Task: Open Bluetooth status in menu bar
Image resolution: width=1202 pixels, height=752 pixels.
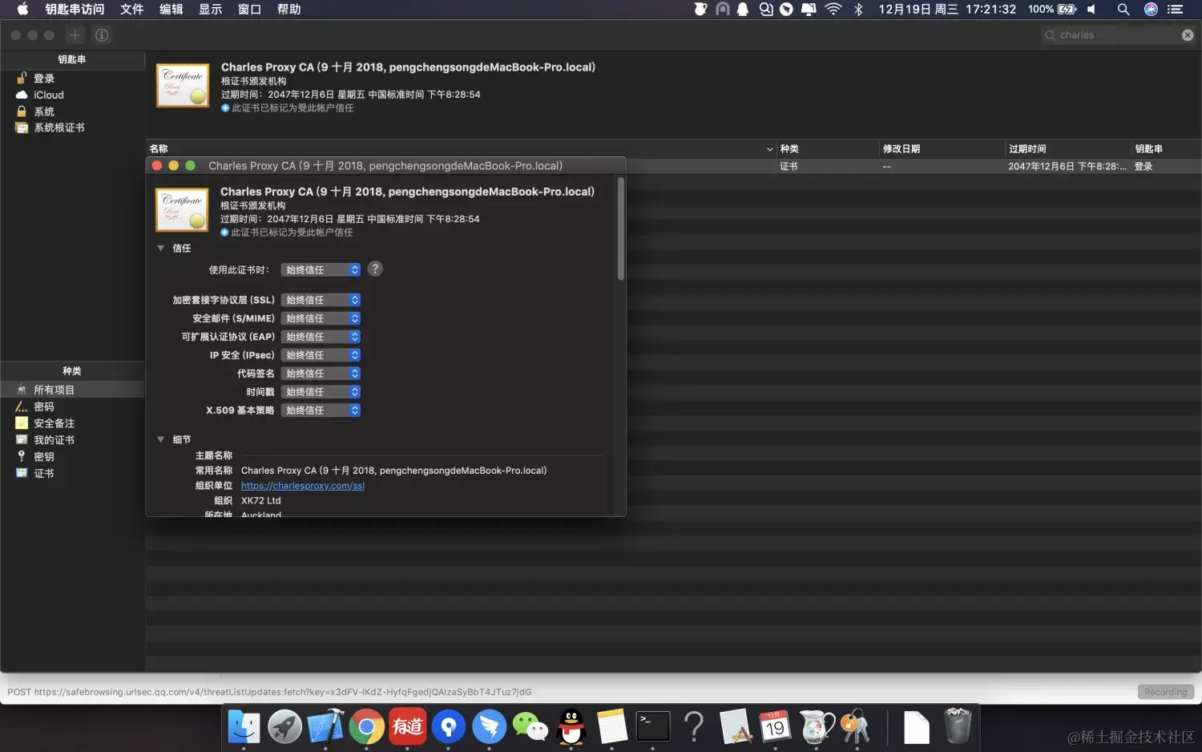Action: pyautogui.click(x=858, y=10)
